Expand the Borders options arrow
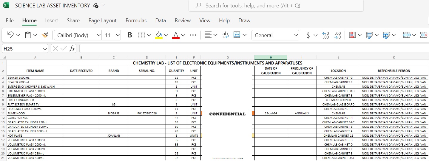 click(149, 35)
